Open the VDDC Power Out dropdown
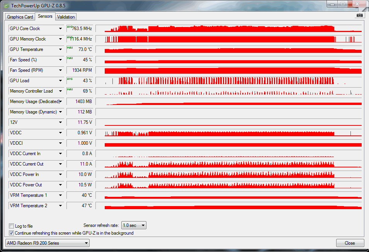Image resolution: width=369 pixels, height=252 pixels. coord(61,185)
